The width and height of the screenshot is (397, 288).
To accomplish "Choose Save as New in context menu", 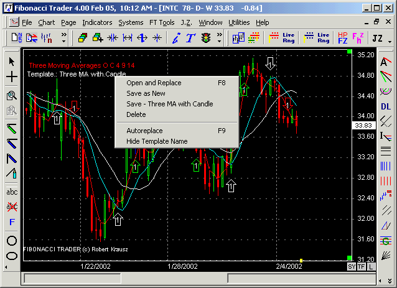I will click(177, 93).
